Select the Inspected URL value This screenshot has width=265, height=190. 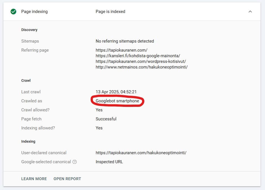[x=109, y=162]
